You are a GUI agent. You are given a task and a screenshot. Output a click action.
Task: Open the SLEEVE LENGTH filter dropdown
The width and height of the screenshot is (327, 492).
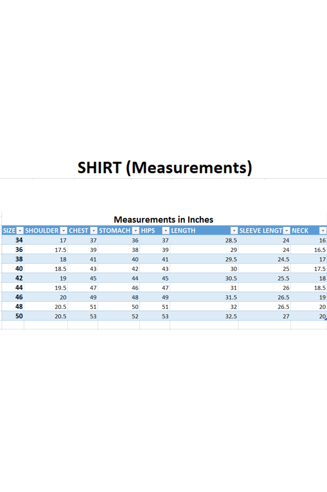[x=286, y=231]
